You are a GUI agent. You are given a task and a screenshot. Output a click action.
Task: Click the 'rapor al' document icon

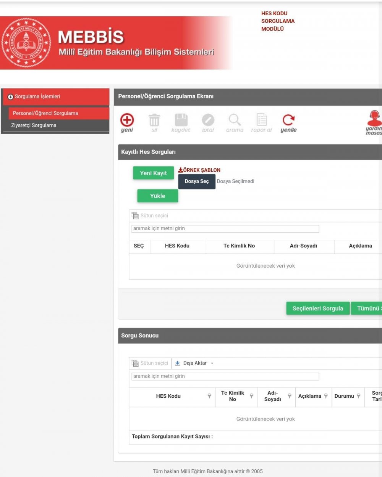coord(262,120)
